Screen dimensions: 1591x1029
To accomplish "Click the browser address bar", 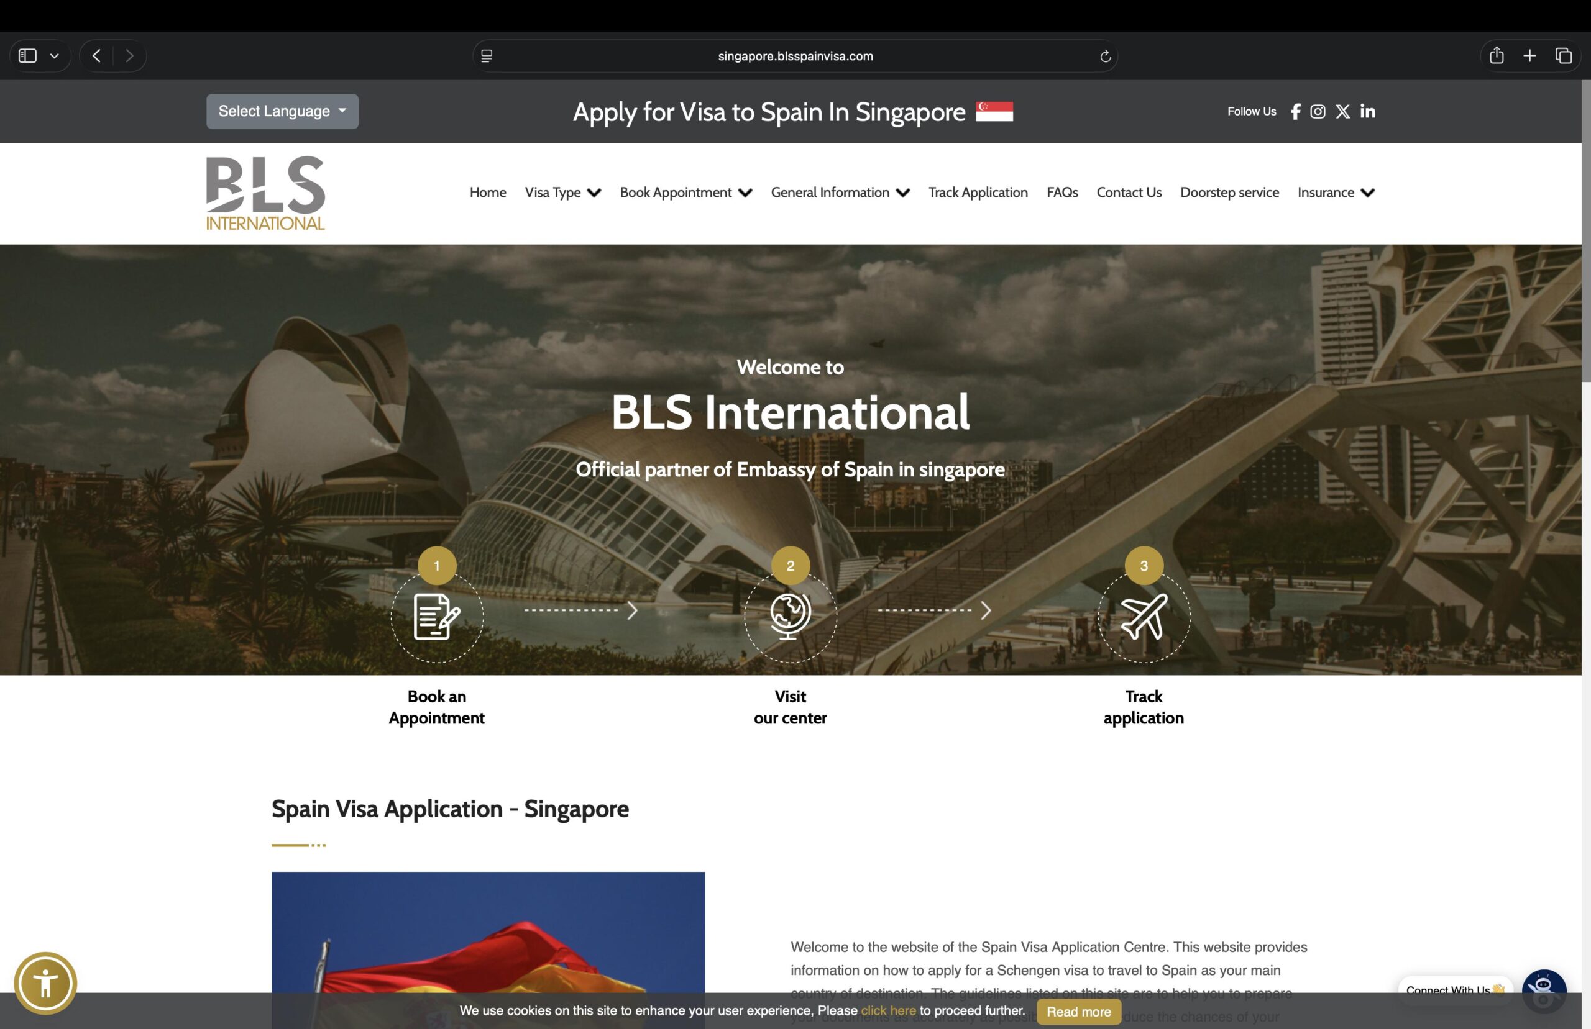I will [795, 55].
